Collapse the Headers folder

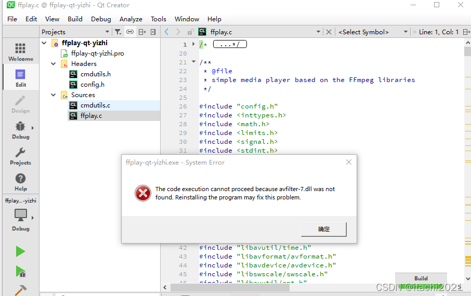pos(54,64)
